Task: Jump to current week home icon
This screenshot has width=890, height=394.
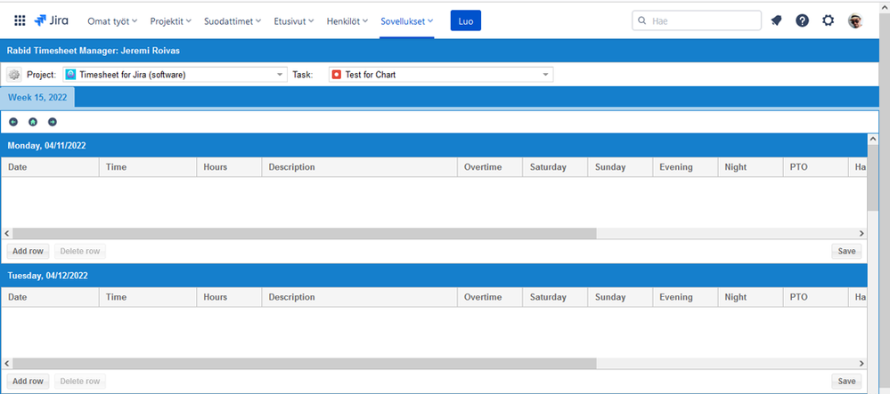Action: (33, 122)
